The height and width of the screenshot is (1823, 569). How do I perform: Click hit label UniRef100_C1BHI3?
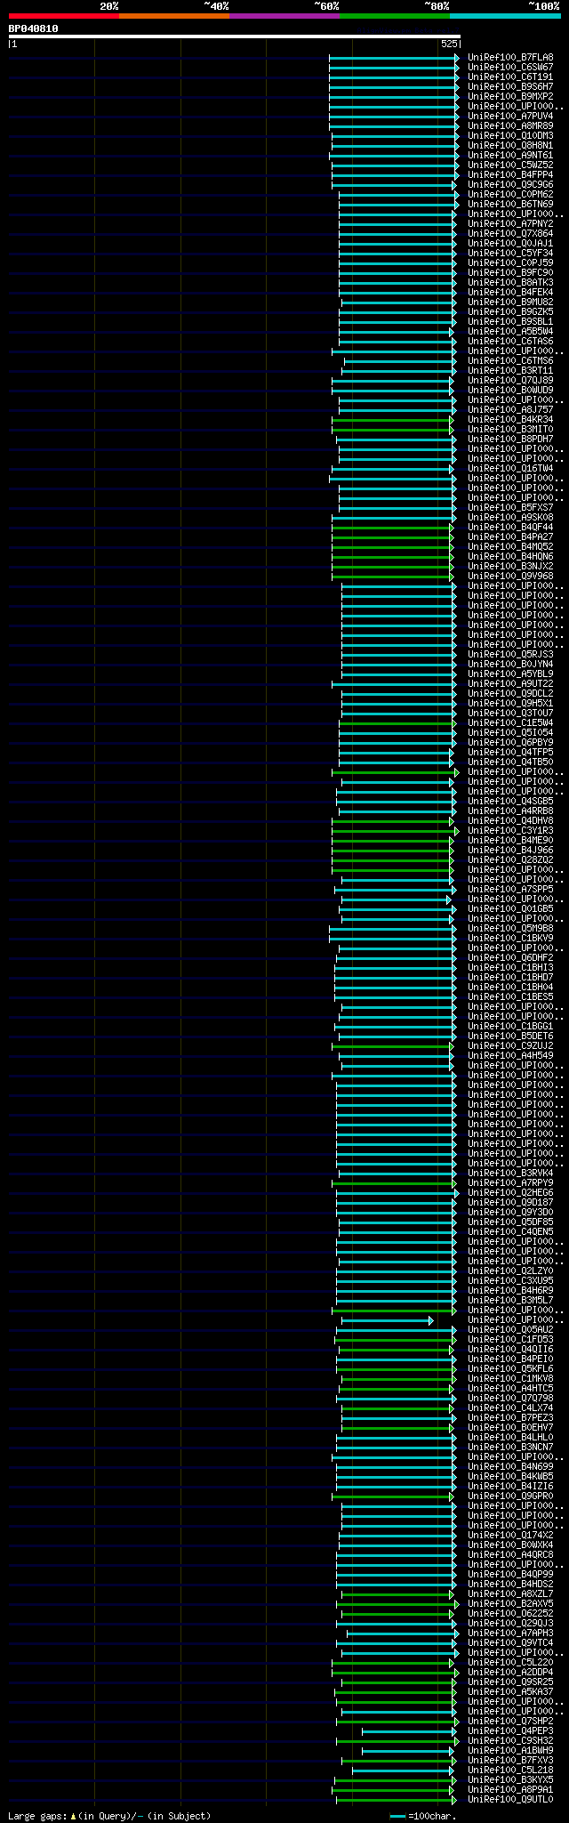click(510, 967)
